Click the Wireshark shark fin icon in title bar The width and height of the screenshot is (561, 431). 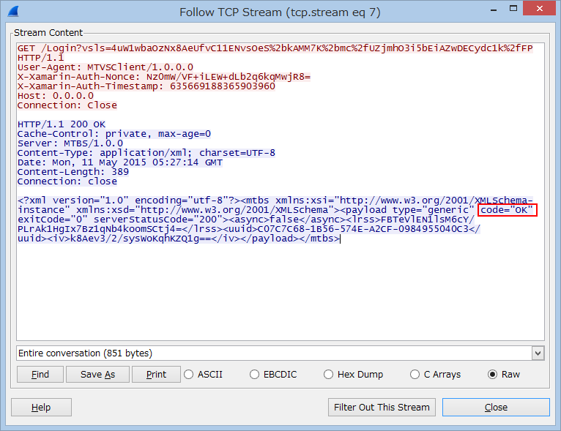(13, 12)
